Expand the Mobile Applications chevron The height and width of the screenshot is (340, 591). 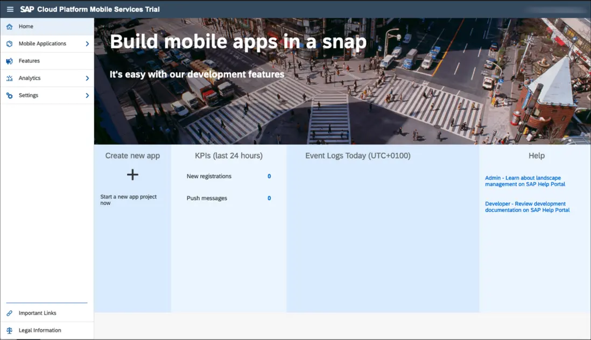tap(87, 44)
